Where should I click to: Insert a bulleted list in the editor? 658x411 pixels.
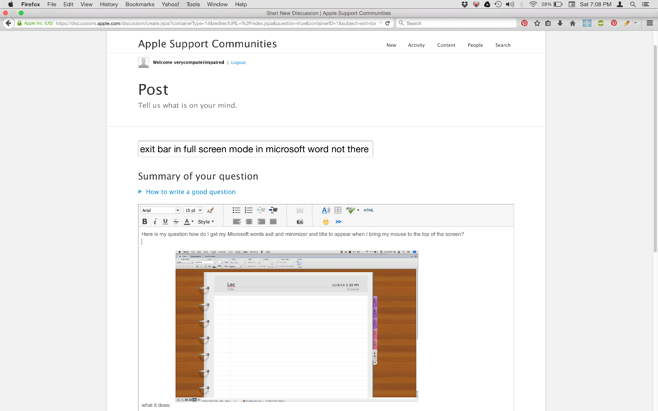point(236,210)
